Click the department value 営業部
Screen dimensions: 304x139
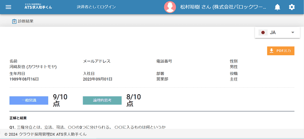click(x=162, y=79)
